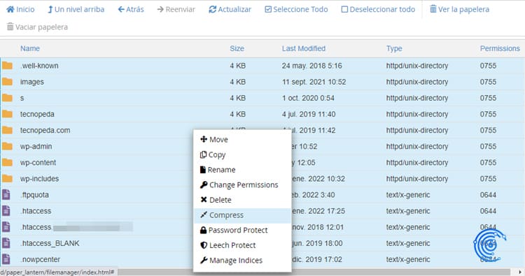Screen dimensions: 525x276
Task: Open Ver la papelera
Action: [x=459, y=9]
